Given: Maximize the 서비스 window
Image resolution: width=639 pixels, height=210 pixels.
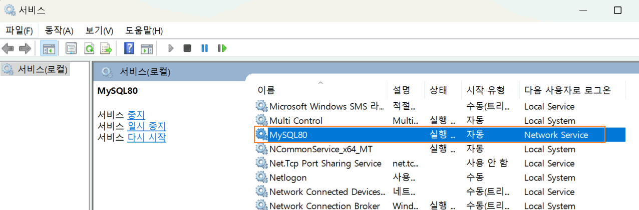Looking at the screenshot, I should (x=617, y=10).
